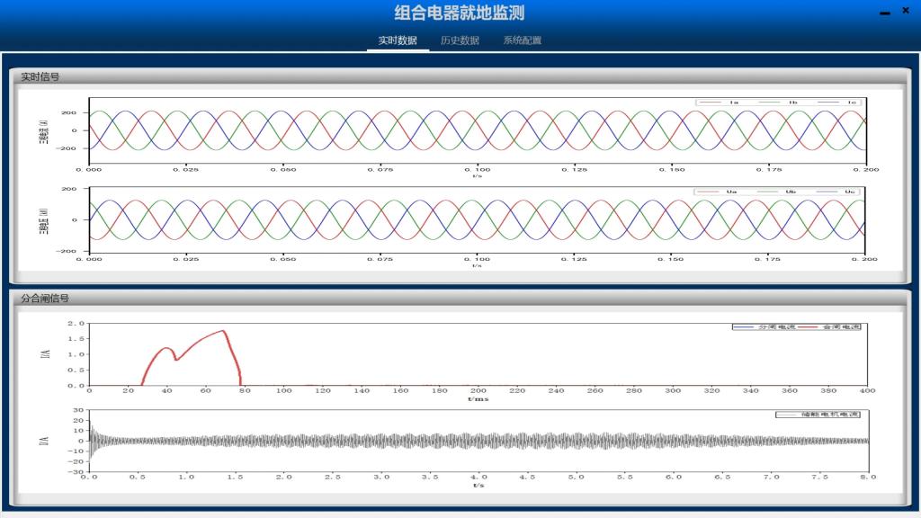Click inside the 储能电机电流 waveform plot area

click(x=450, y=441)
